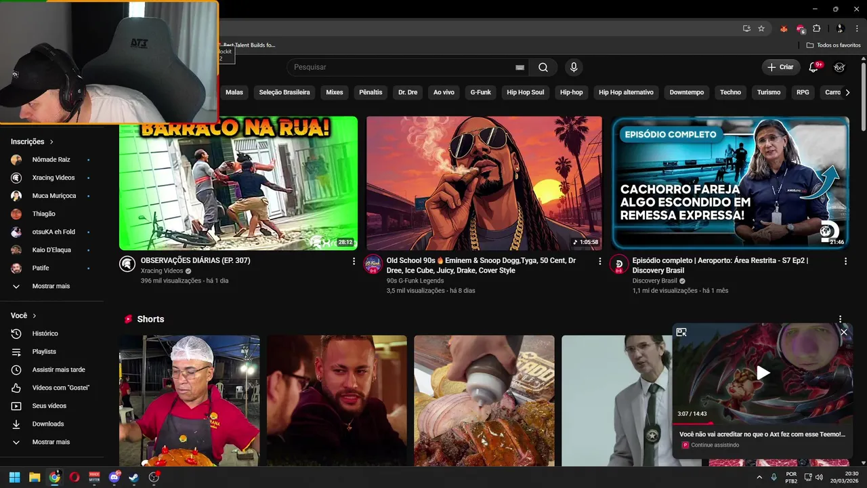Open 90s G-Funk Legends channel avatar

click(x=373, y=264)
